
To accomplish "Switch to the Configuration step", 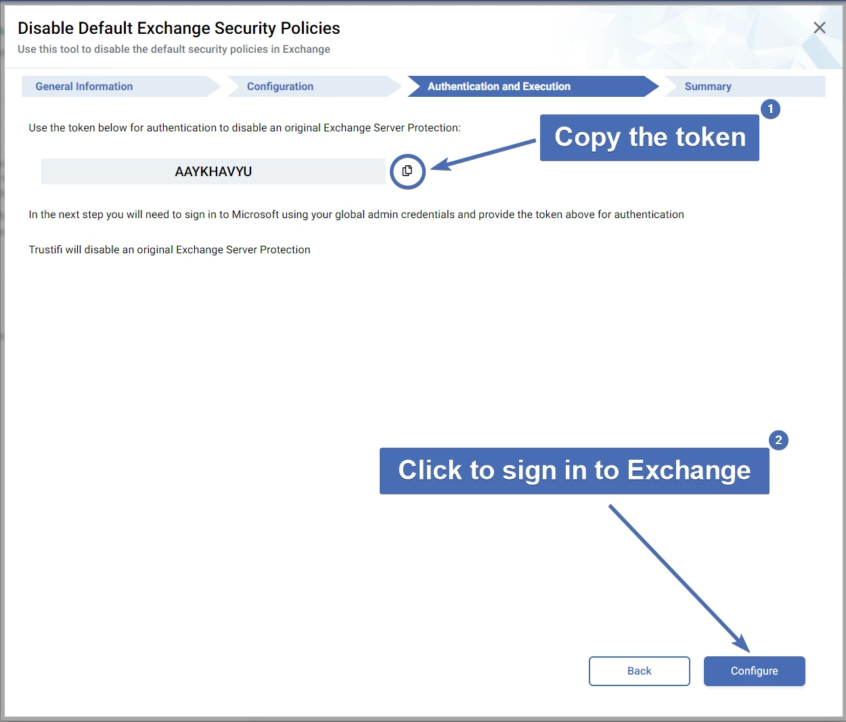I will coord(280,87).
